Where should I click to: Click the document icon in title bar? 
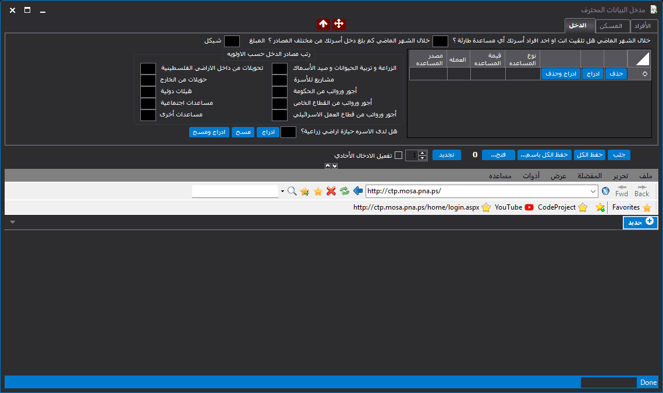(x=654, y=10)
